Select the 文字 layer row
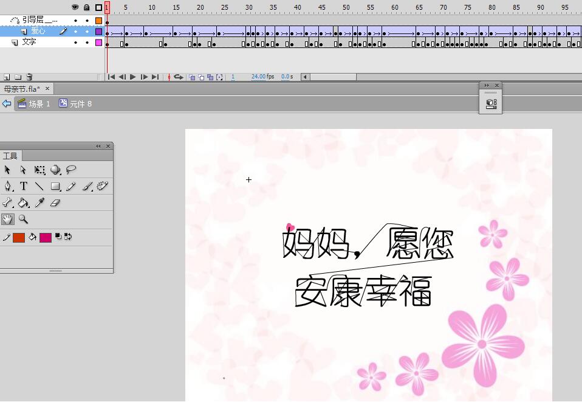Viewport: 582px width, 402px height. click(x=52, y=42)
